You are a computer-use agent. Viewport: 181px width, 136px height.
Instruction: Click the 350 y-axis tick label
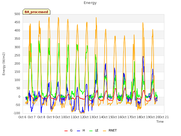pyautogui.click(x=17, y=39)
